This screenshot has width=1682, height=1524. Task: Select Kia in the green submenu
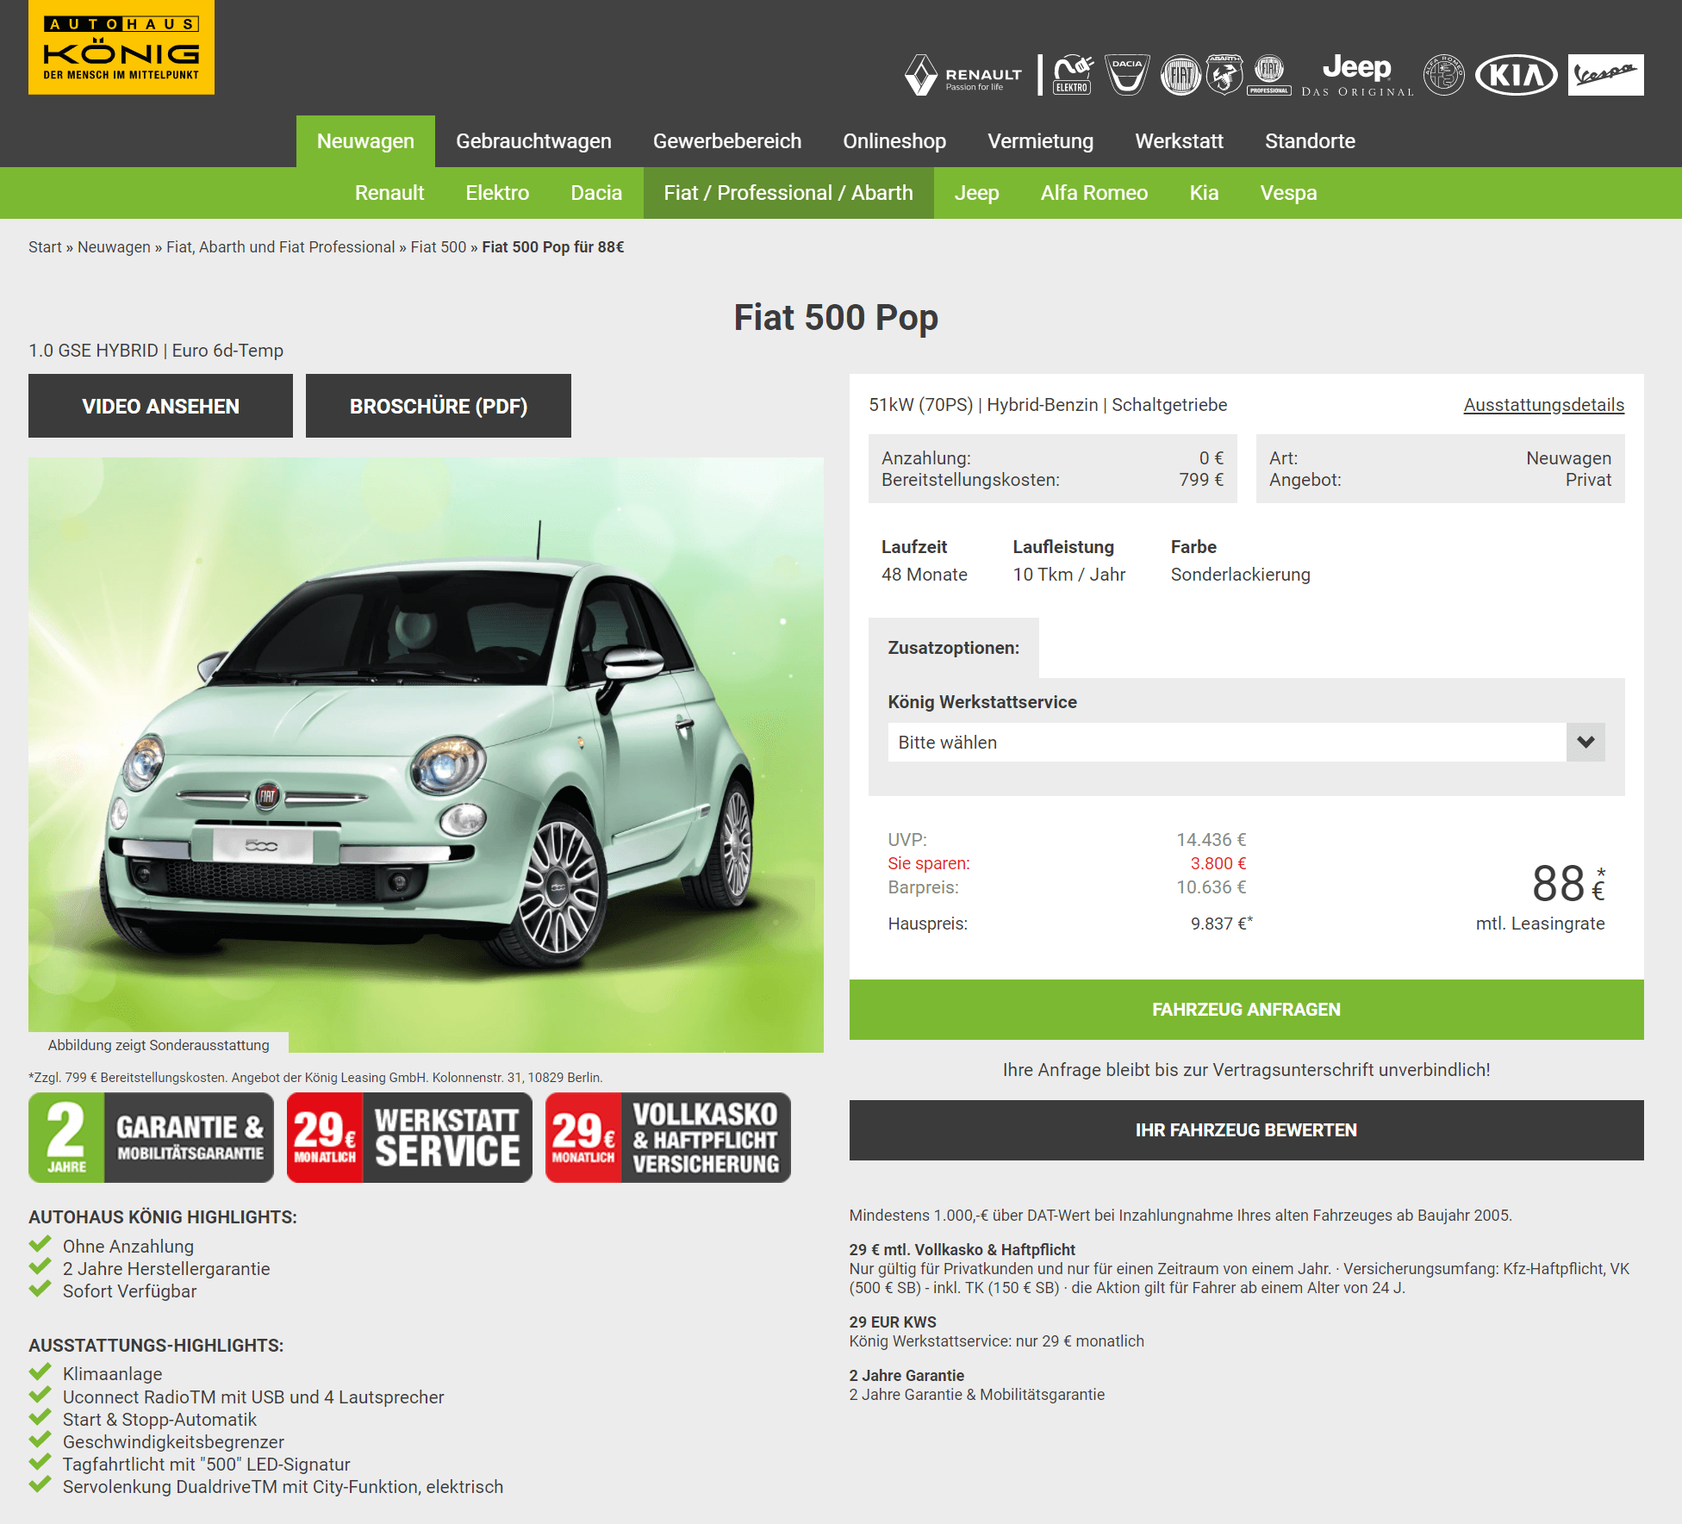click(x=1204, y=193)
